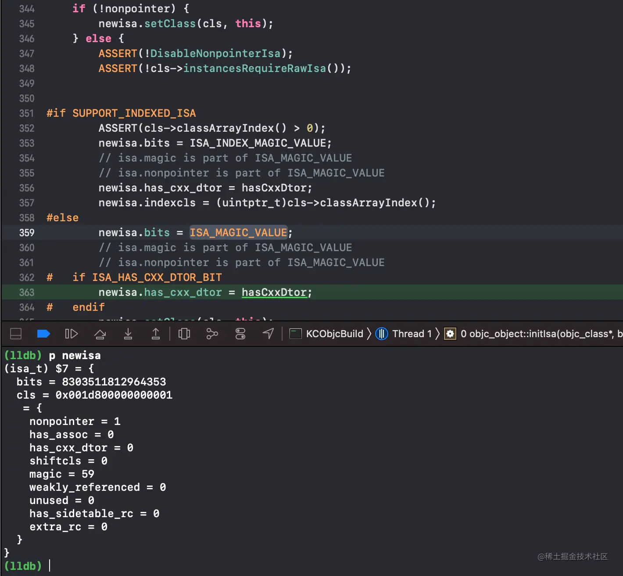The height and width of the screenshot is (576, 623).
Task: Focus the empty lldb prompt on the last console line
Action: [50, 566]
